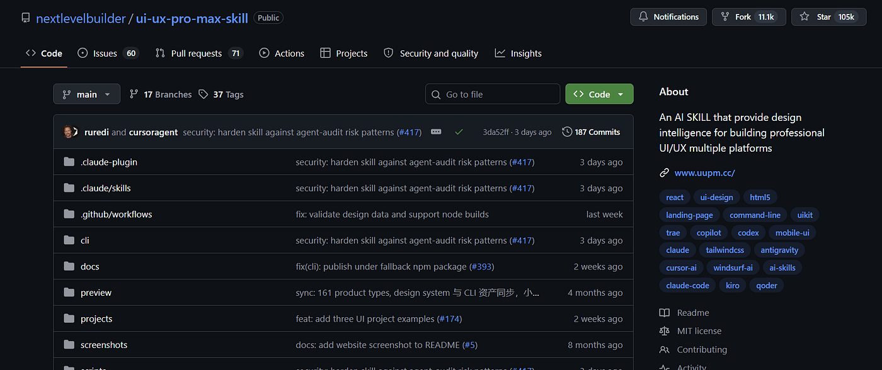The width and height of the screenshot is (882, 370).
Task: Click the folder icon for docs row
Action: point(69,267)
